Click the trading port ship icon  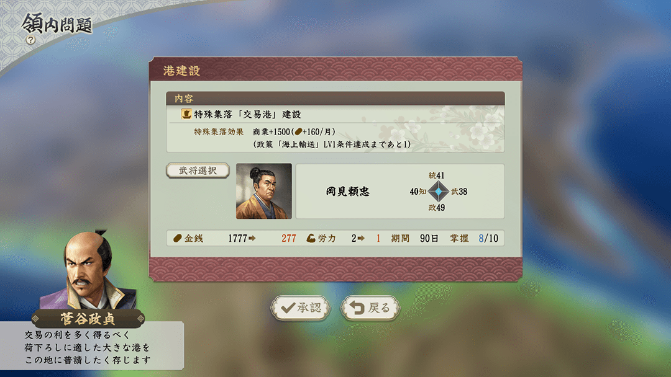(x=186, y=114)
